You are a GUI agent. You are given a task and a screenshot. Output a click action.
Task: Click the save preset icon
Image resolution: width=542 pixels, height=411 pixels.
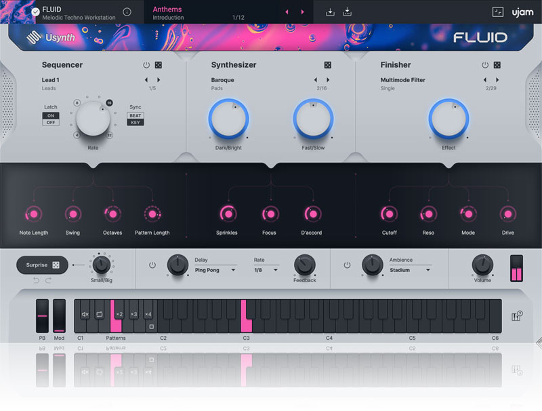click(x=348, y=12)
